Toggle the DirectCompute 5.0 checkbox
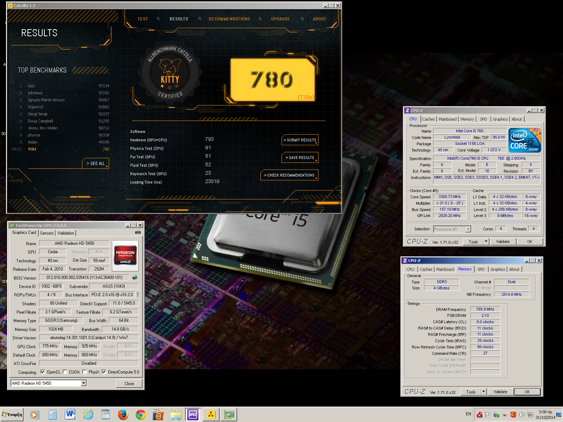 tap(104, 372)
